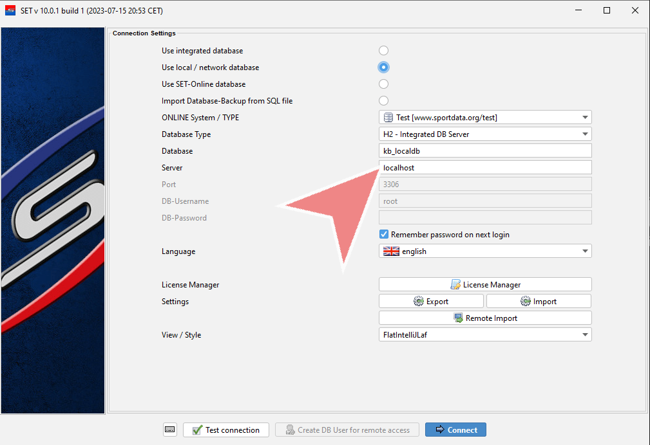Start Remote Import

(484, 318)
